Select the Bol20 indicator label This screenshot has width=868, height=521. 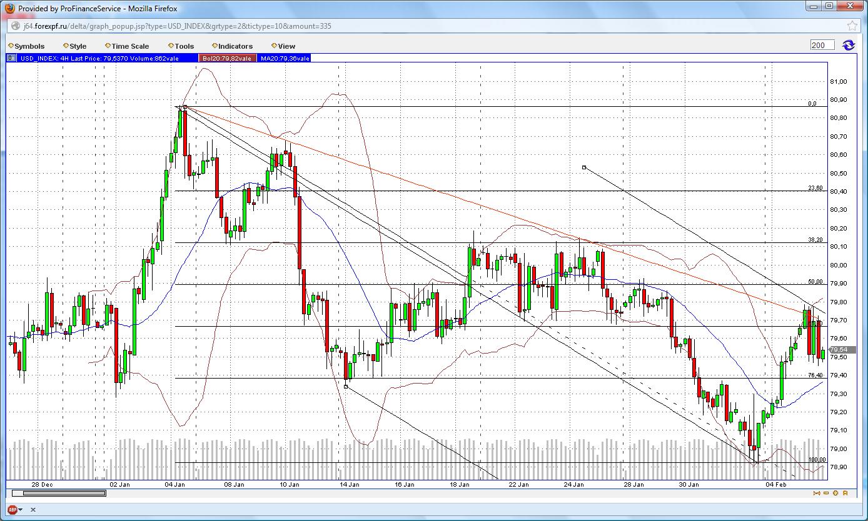[x=226, y=58]
